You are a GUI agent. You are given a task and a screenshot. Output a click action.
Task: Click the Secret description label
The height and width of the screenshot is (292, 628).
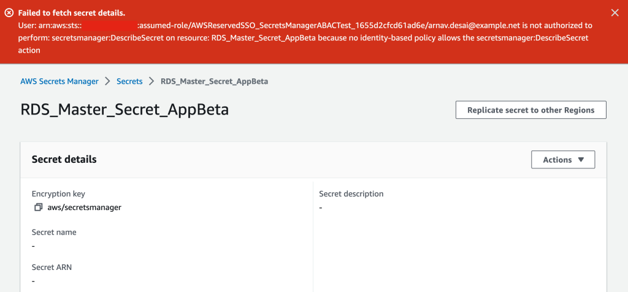[351, 194]
